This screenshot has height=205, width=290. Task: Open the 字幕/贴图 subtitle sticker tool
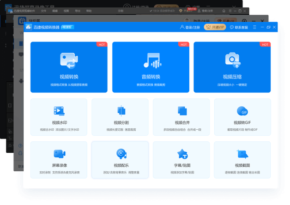click(181, 160)
